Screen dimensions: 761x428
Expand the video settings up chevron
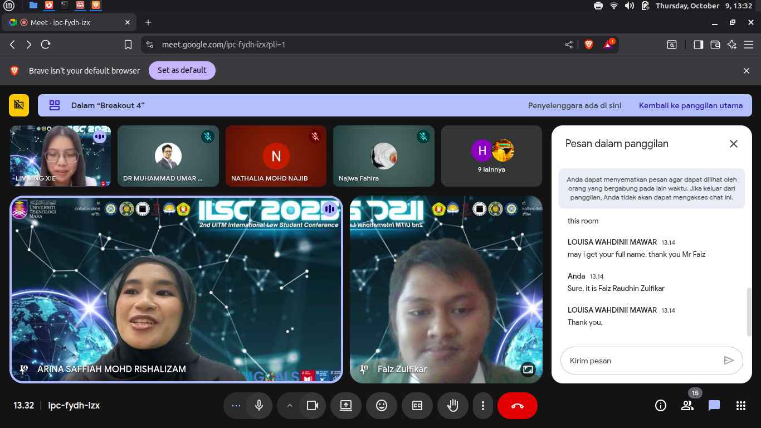pos(289,406)
